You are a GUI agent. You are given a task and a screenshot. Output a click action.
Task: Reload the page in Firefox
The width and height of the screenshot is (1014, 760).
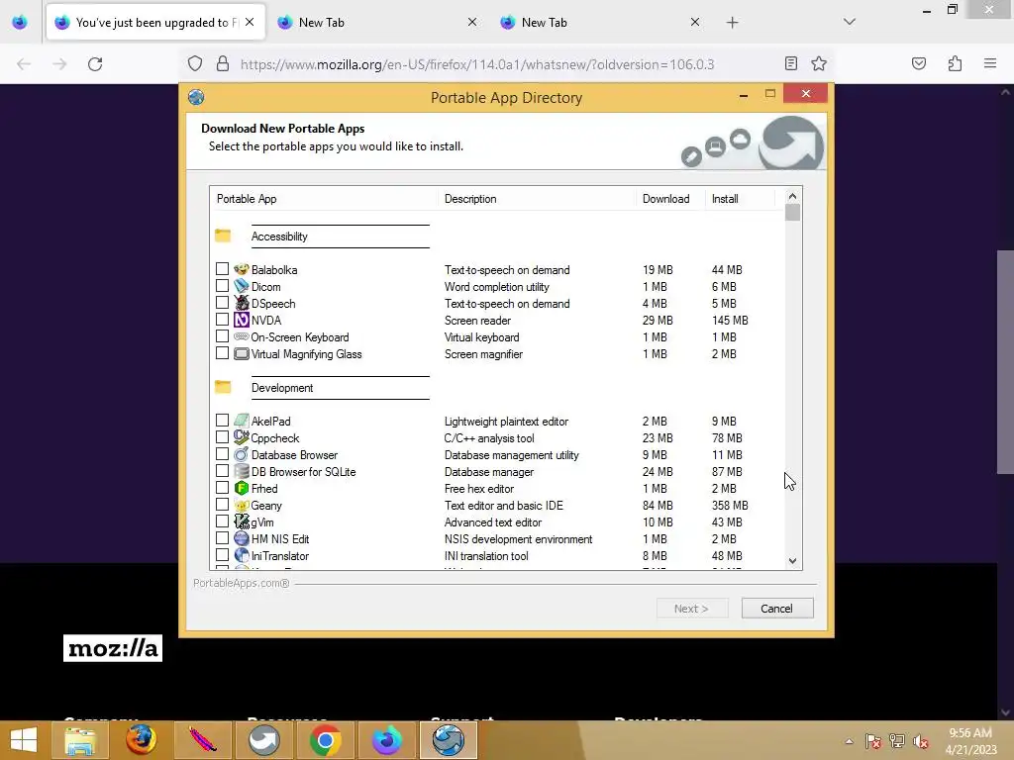tap(95, 64)
